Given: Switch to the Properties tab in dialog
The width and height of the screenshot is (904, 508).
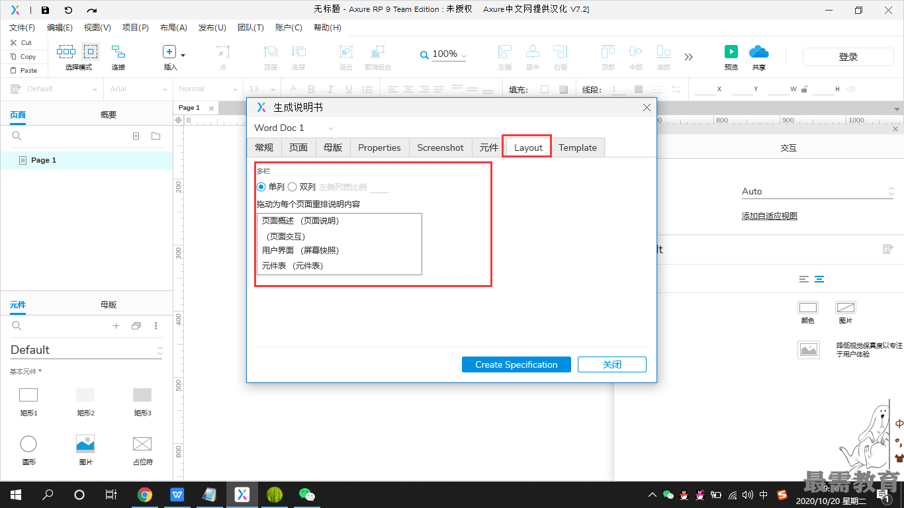Looking at the screenshot, I should [x=379, y=148].
